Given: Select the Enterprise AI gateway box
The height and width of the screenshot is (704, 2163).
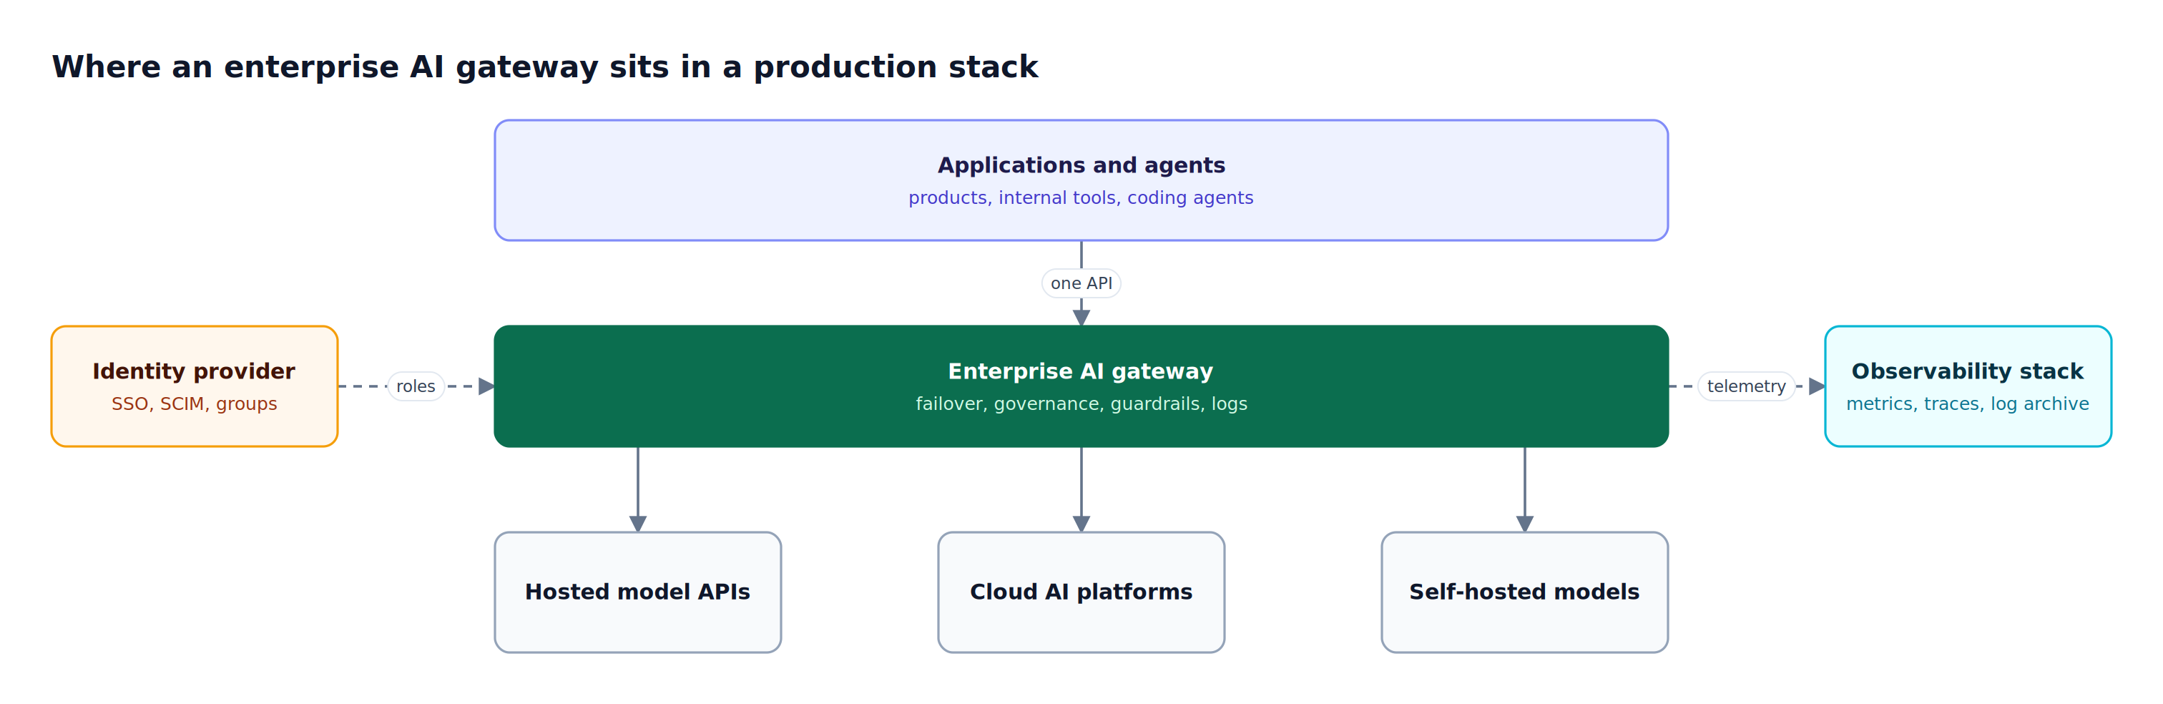Looking at the screenshot, I should [x=1081, y=386].
